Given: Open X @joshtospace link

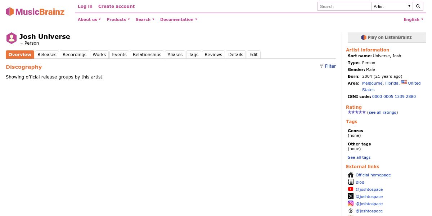Looking at the screenshot, I should (369, 197).
